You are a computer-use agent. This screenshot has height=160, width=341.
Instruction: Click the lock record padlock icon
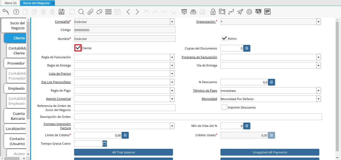(x=213, y=12)
